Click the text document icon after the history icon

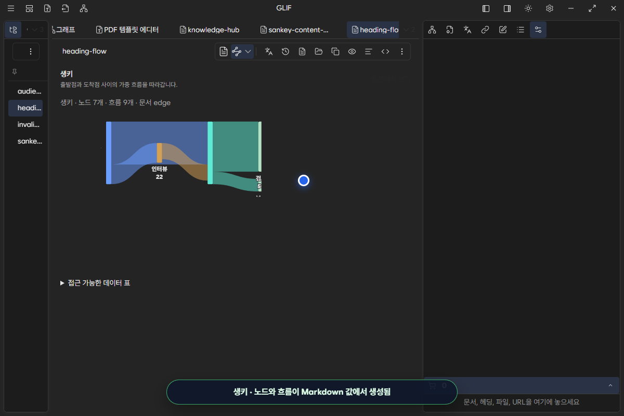[x=302, y=51]
